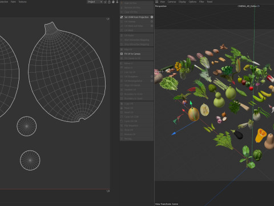Open the Paint menu in UV editor
Screen dimensions: 274x206
(13, 2)
